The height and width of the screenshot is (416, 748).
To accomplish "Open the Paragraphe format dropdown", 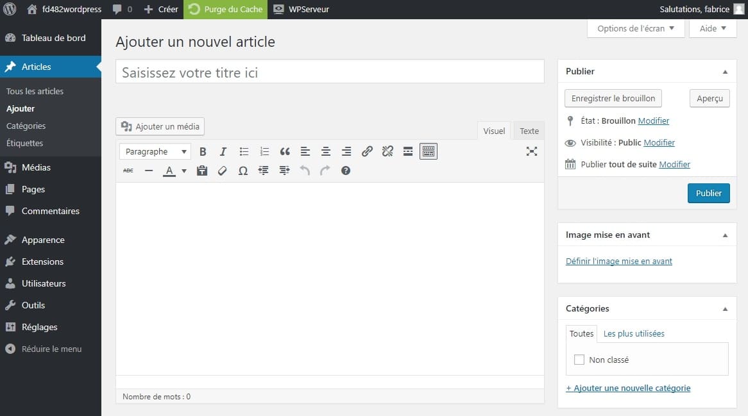I will tap(155, 151).
